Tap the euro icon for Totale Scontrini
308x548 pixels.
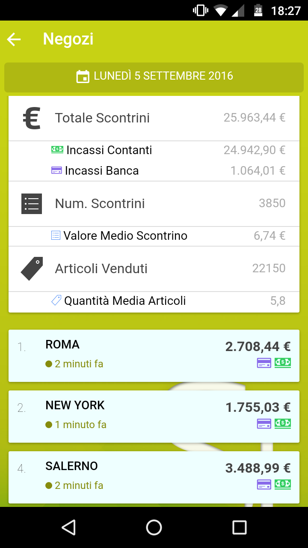pyautogui.click(x=32, y=118)
